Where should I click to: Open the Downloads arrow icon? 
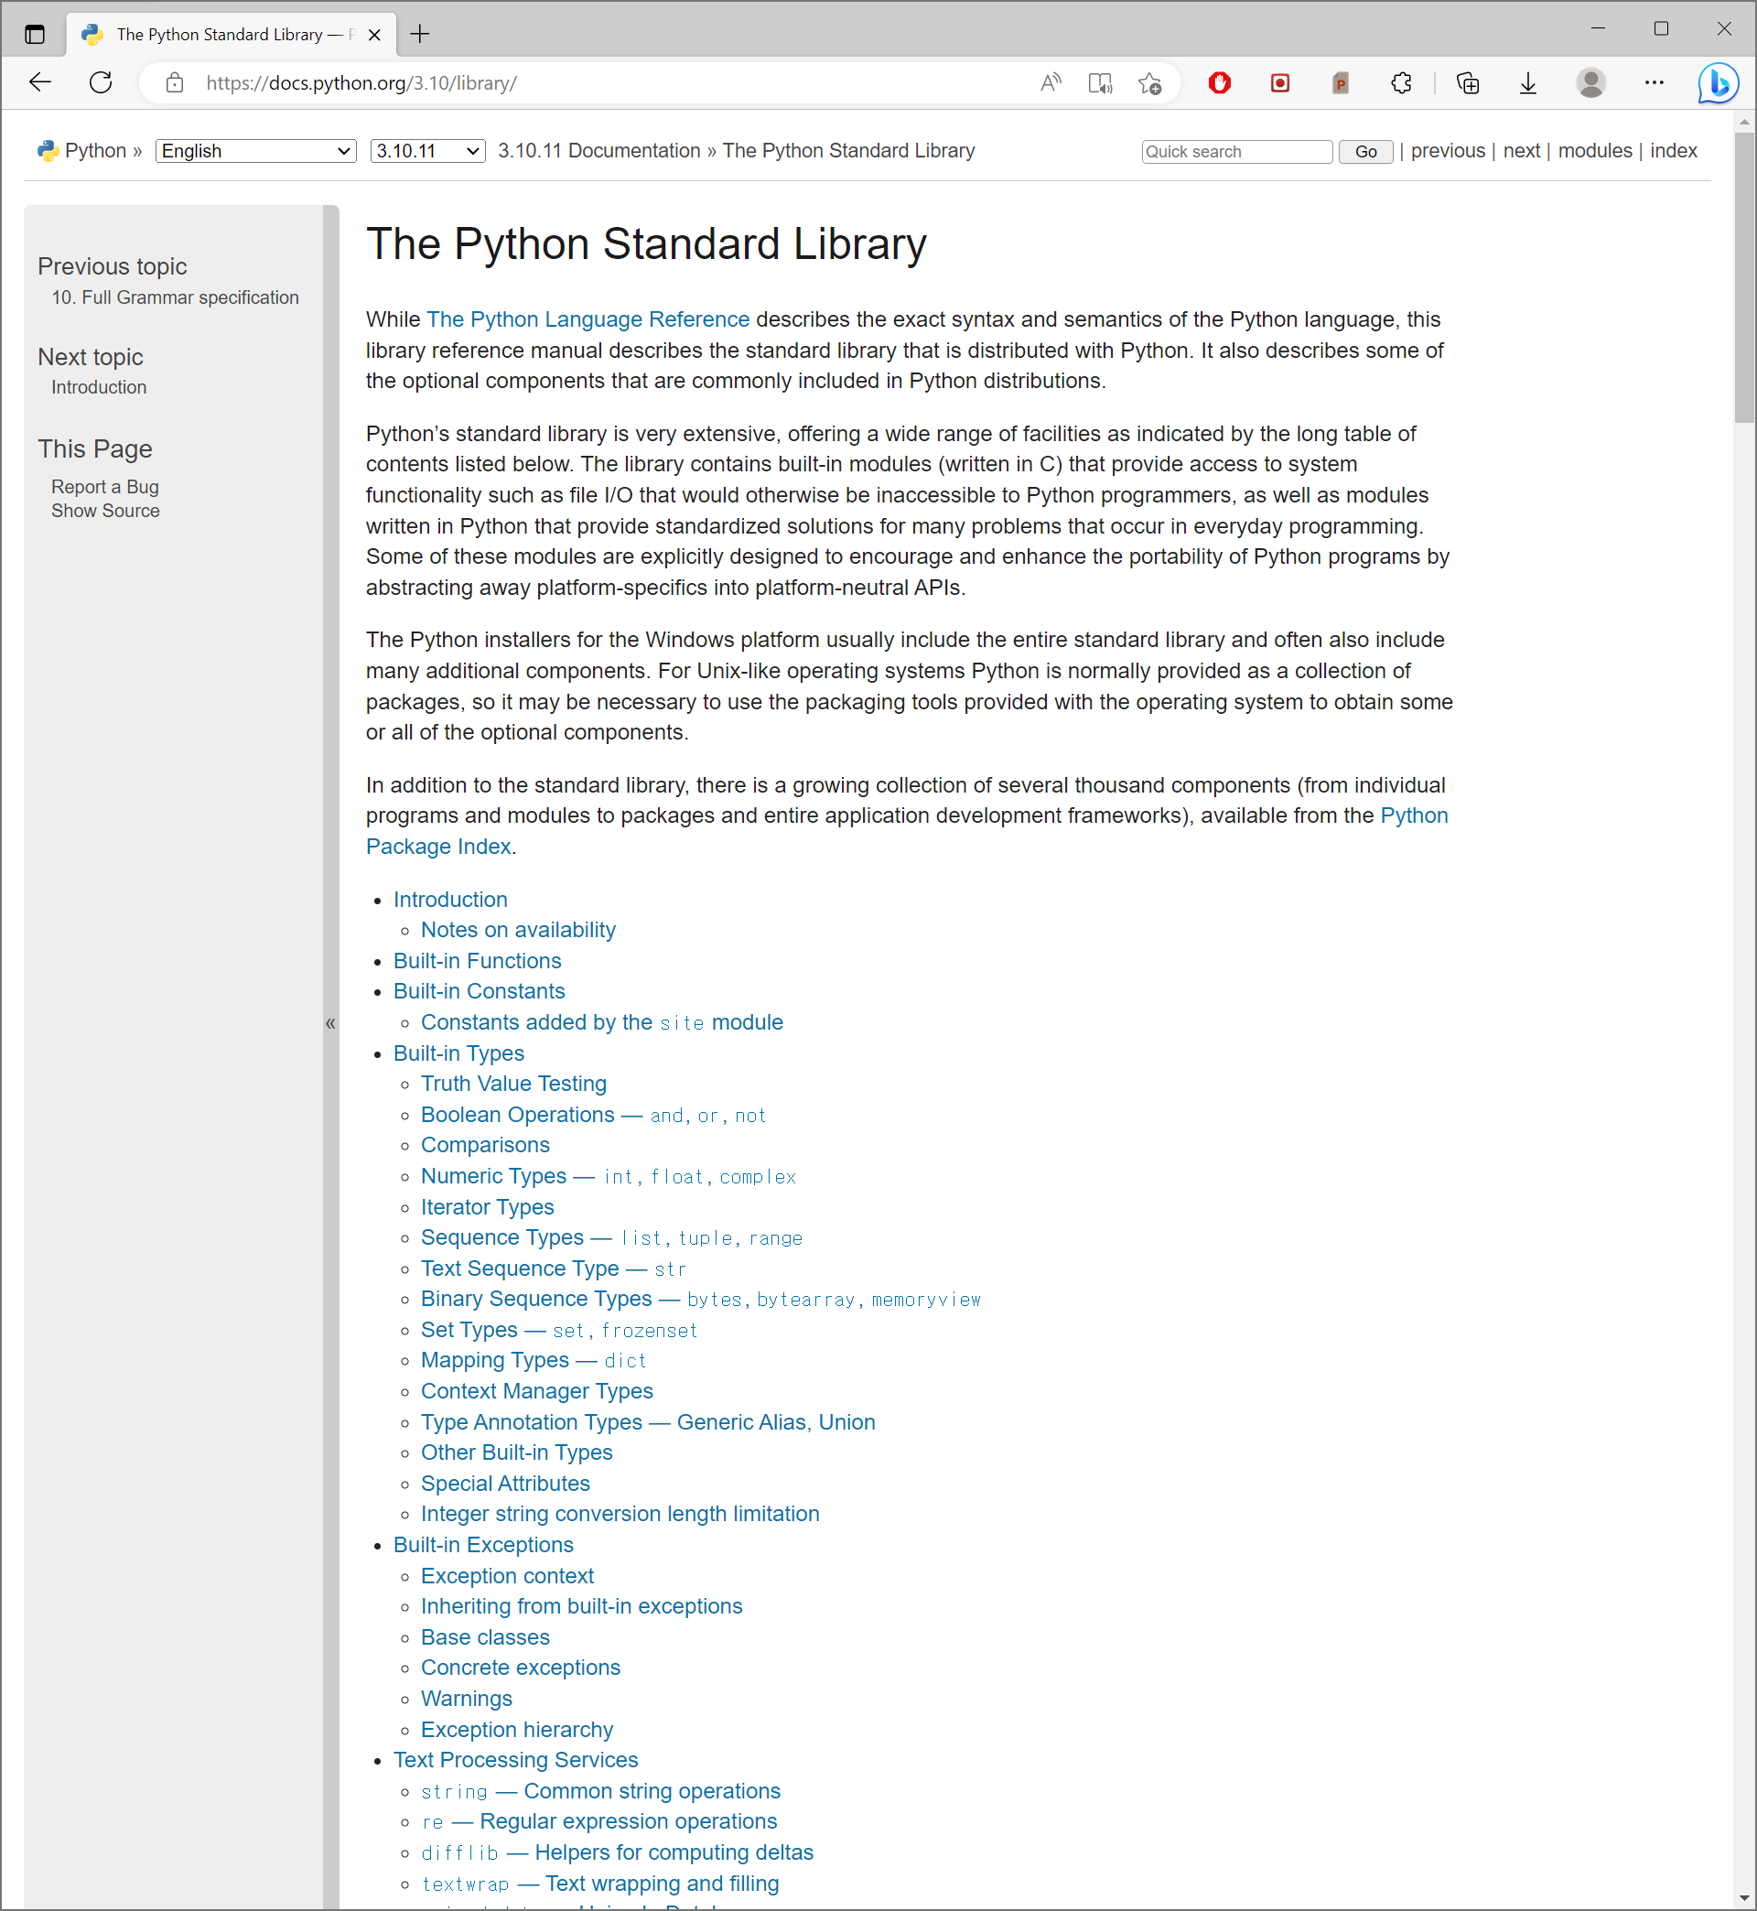1527,82
